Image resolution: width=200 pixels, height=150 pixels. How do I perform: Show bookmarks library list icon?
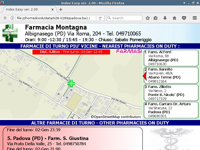point(155,18)
